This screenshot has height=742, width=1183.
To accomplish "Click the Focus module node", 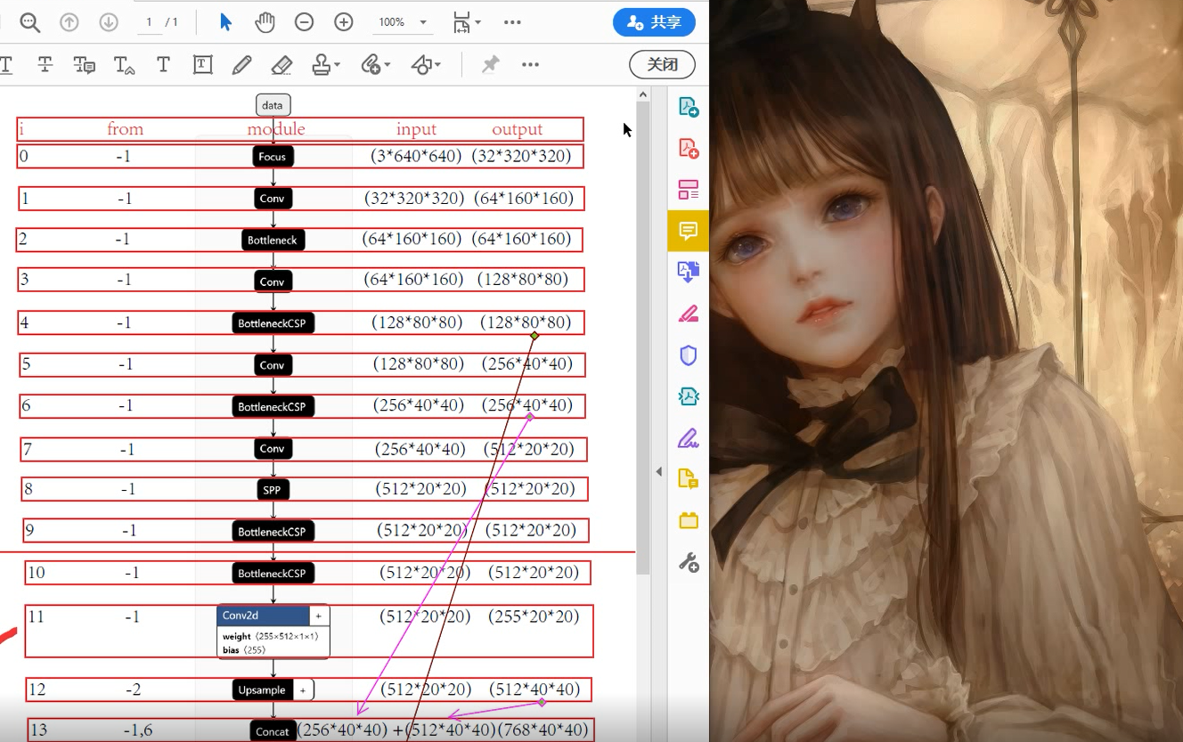I will point(273,157).
